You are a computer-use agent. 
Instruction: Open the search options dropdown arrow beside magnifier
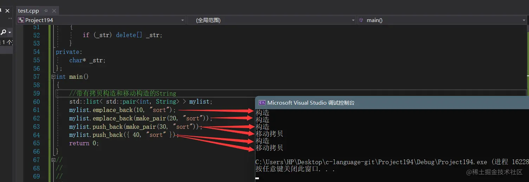point(9,32)
